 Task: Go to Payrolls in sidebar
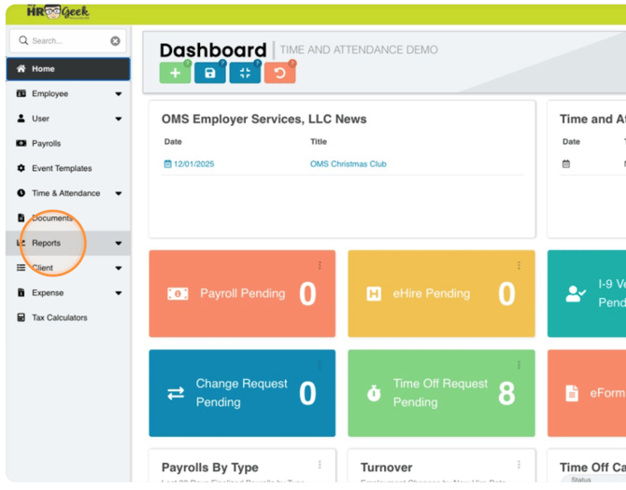click(x=46, y=144)
